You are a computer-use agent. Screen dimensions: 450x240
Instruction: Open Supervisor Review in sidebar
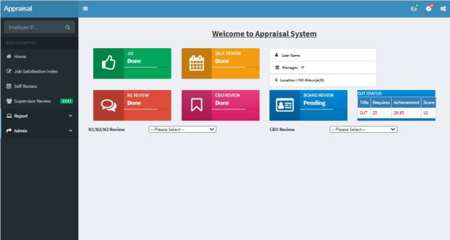click(x=39, y=101)
